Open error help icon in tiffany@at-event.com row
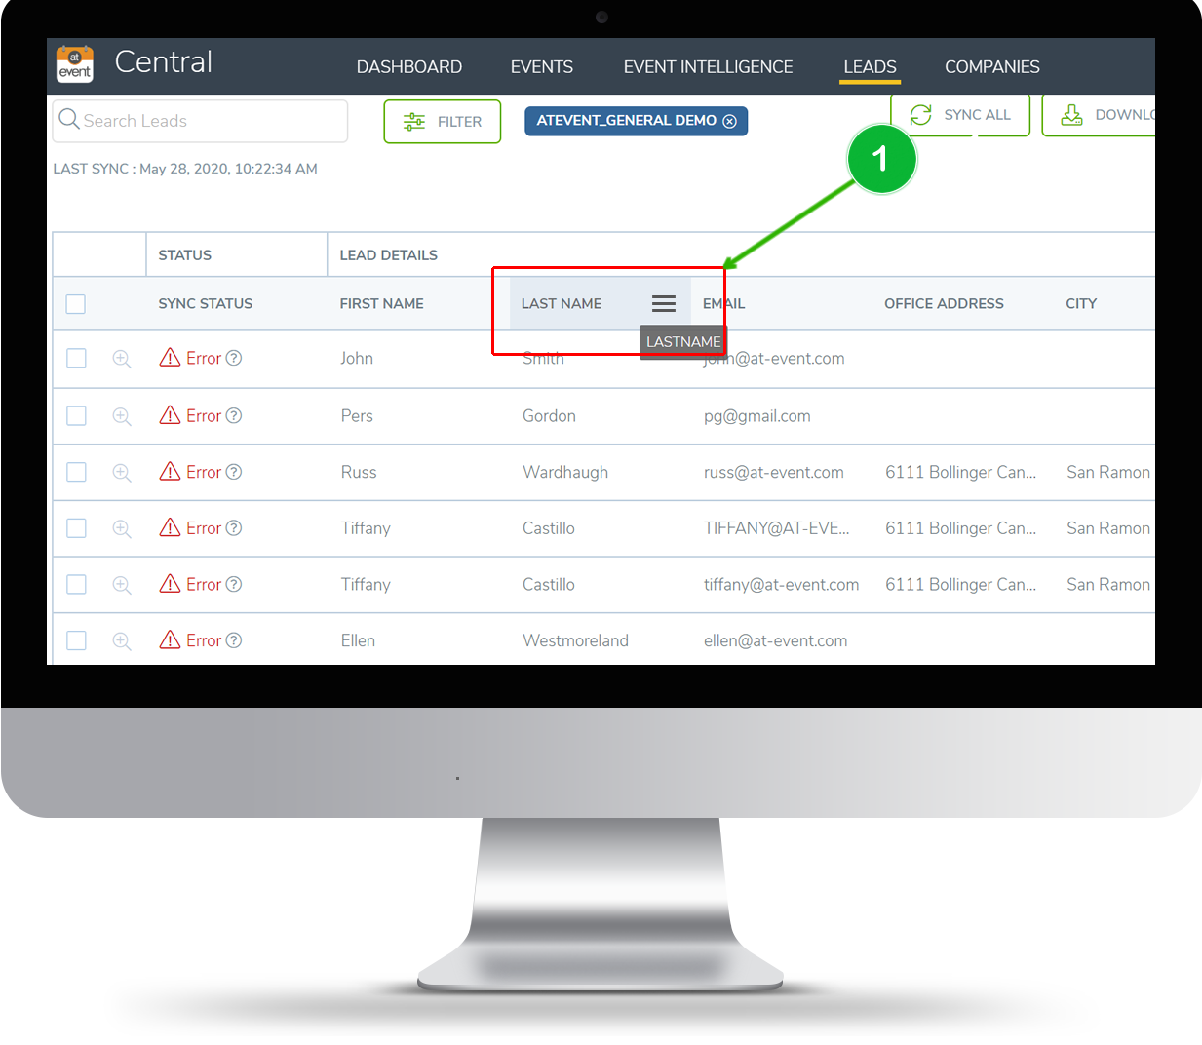 [234, 584]
